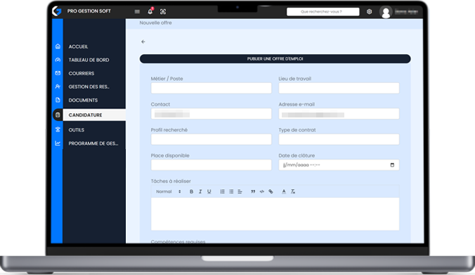Insert a hyperlink in editor
475x275 pixels.
271,191
